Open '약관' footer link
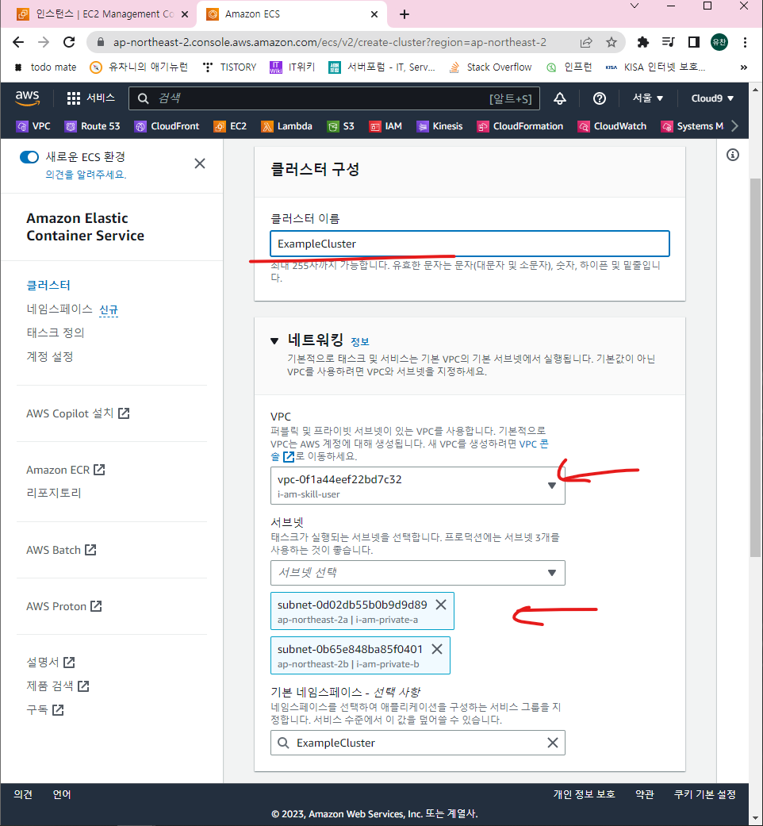Viewport: 763px width, 826px height. pos(645,794)
